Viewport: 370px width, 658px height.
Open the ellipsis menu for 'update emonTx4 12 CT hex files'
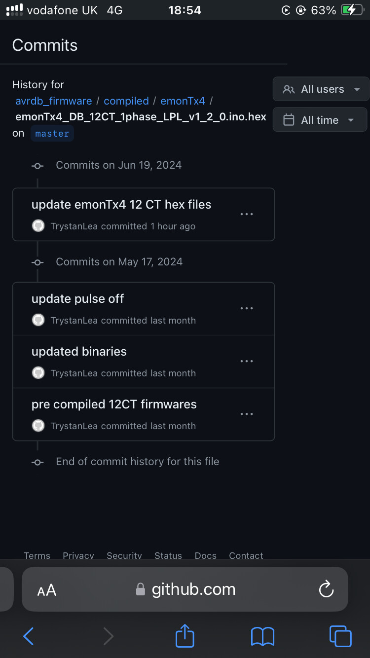coord(246,214)
